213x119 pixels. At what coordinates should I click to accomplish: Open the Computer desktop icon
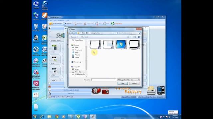[x=36, y=5]
